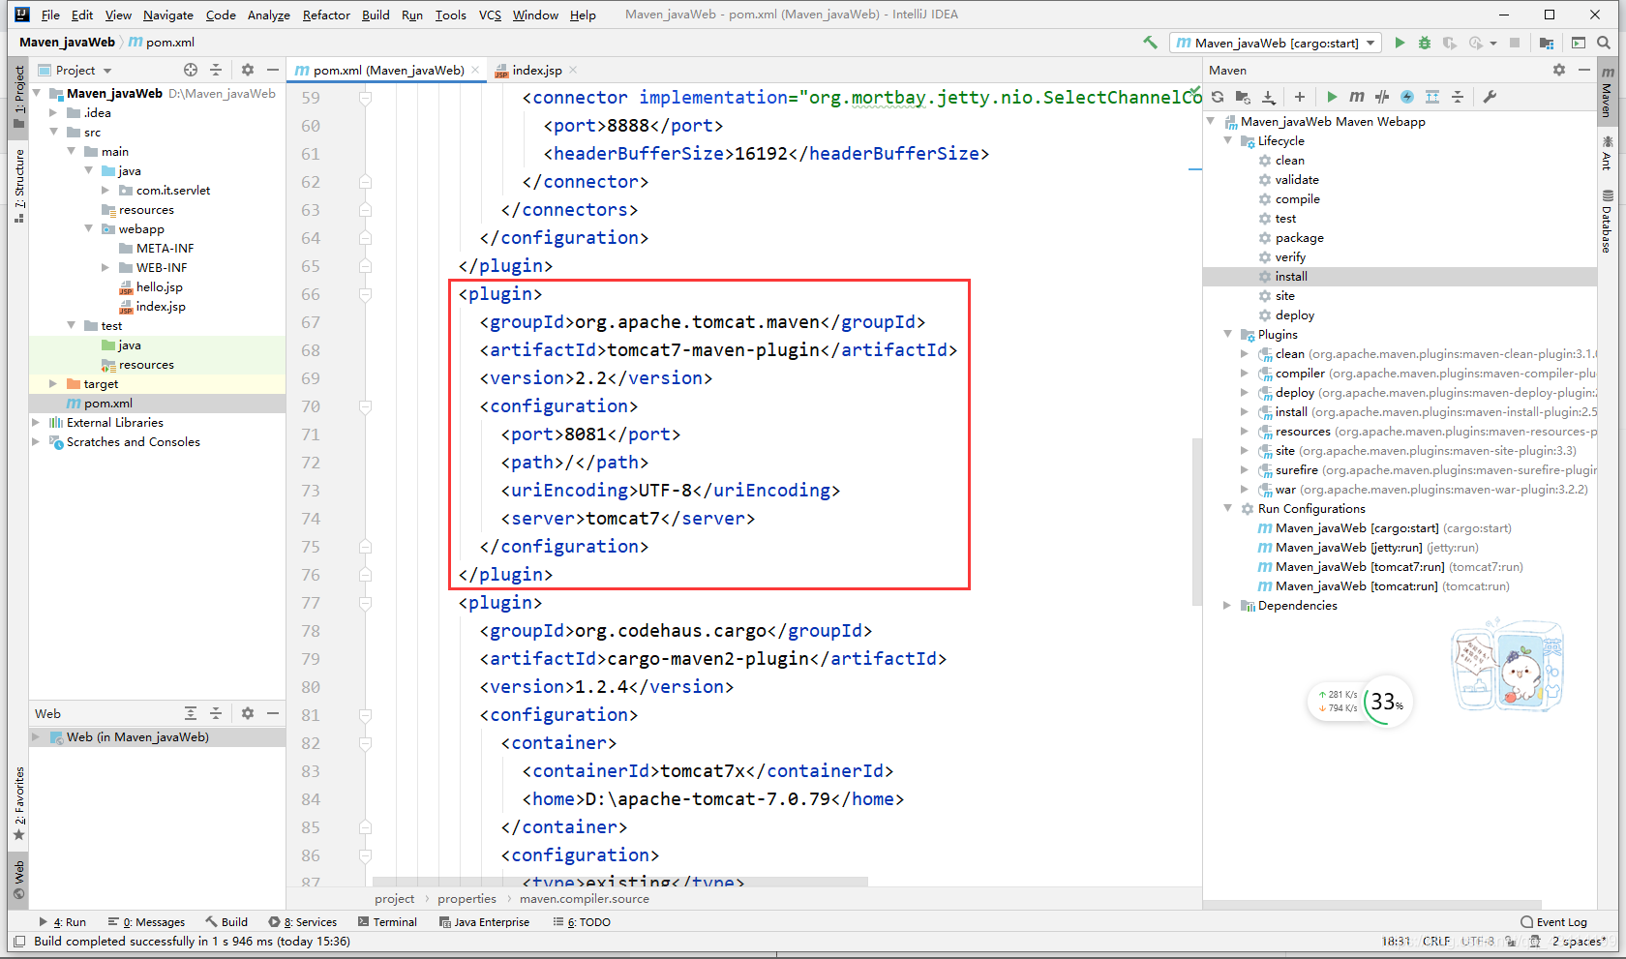Open the TODO tool window

coord(582,922)
